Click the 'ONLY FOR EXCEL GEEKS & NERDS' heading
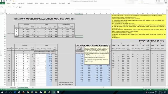168x94 pixels. tap(93, 45)
